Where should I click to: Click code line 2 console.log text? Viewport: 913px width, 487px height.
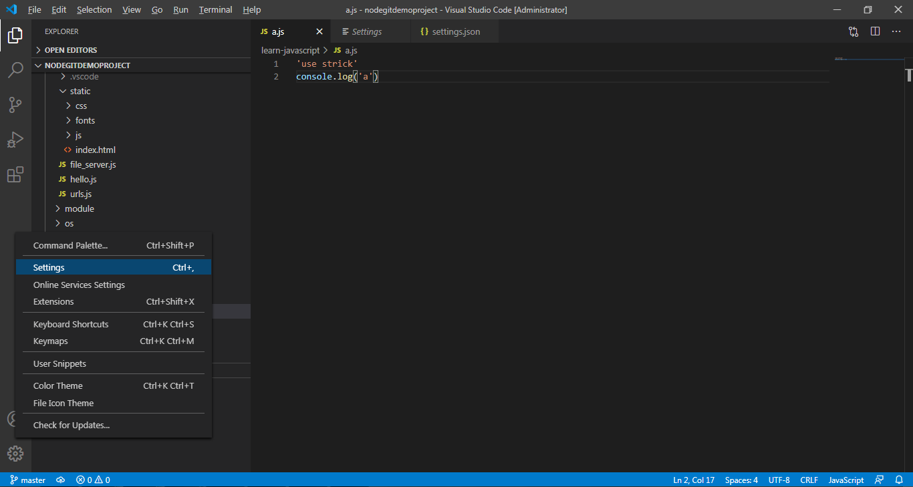(338, 77)
